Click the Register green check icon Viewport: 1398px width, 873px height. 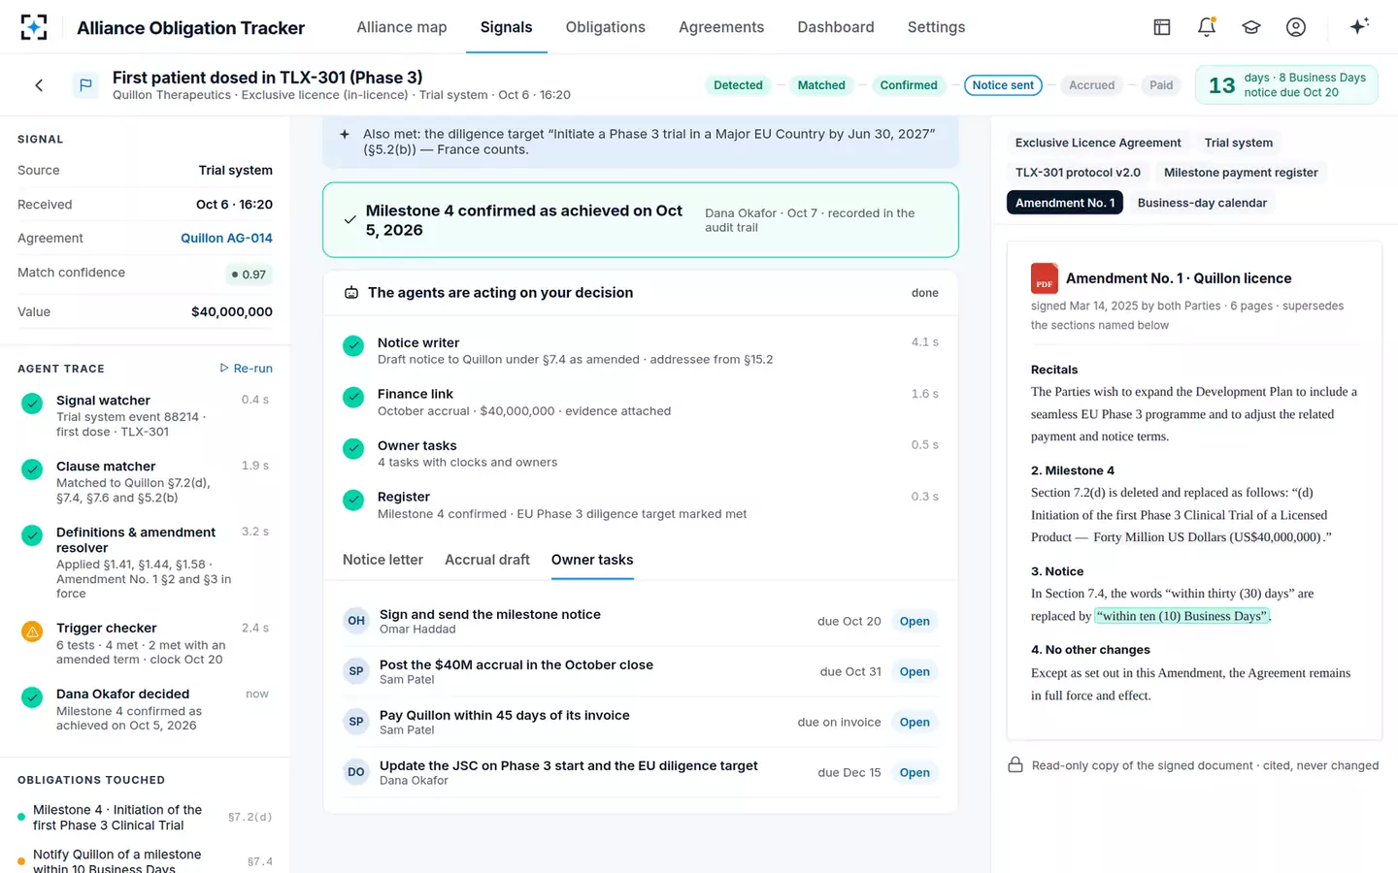[353, 500]
